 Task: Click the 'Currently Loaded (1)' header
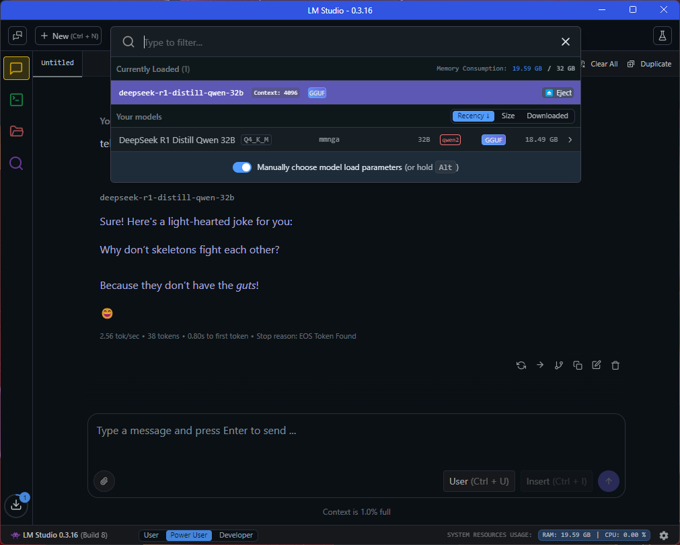coord(153,69)
